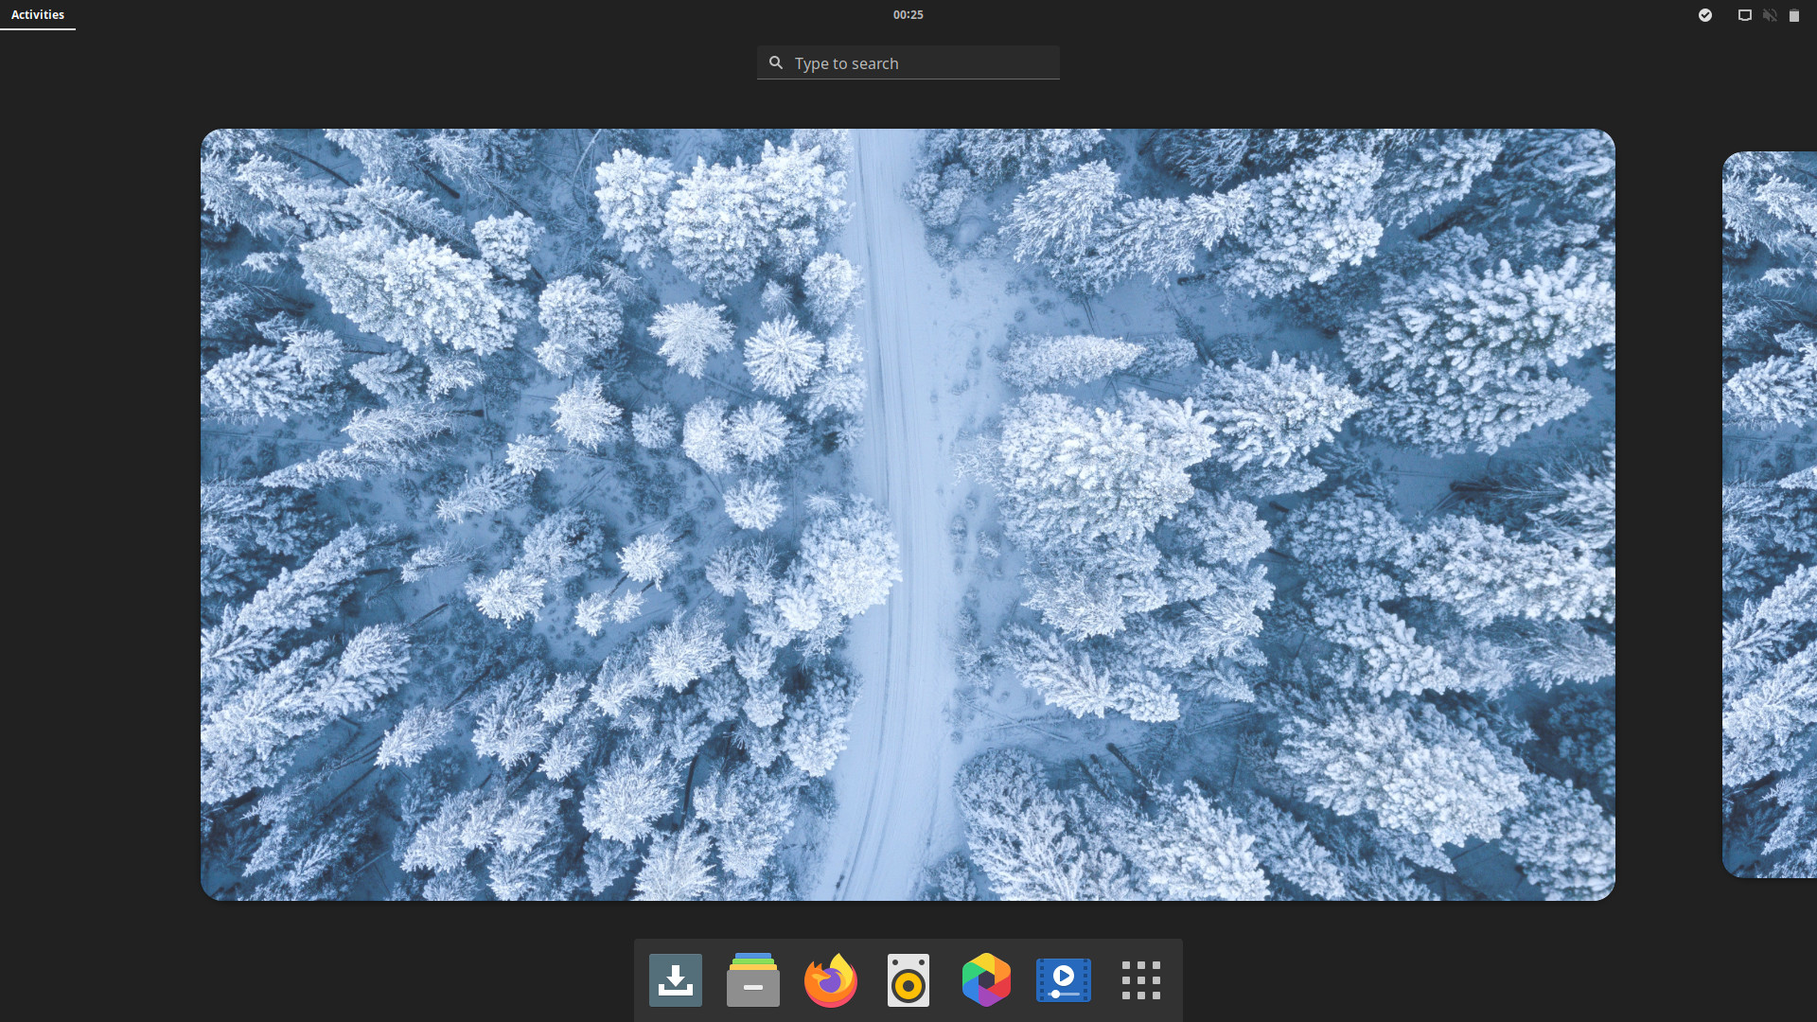Open Rhythmbox speaker music player
Screen dimensions: 1817x1022
(x=908, y=980)
